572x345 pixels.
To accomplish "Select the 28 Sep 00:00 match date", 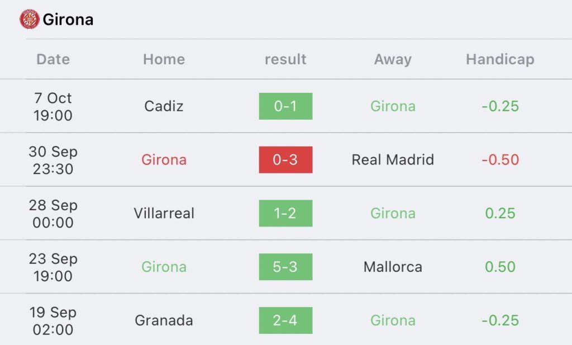I will pos(53,214).
